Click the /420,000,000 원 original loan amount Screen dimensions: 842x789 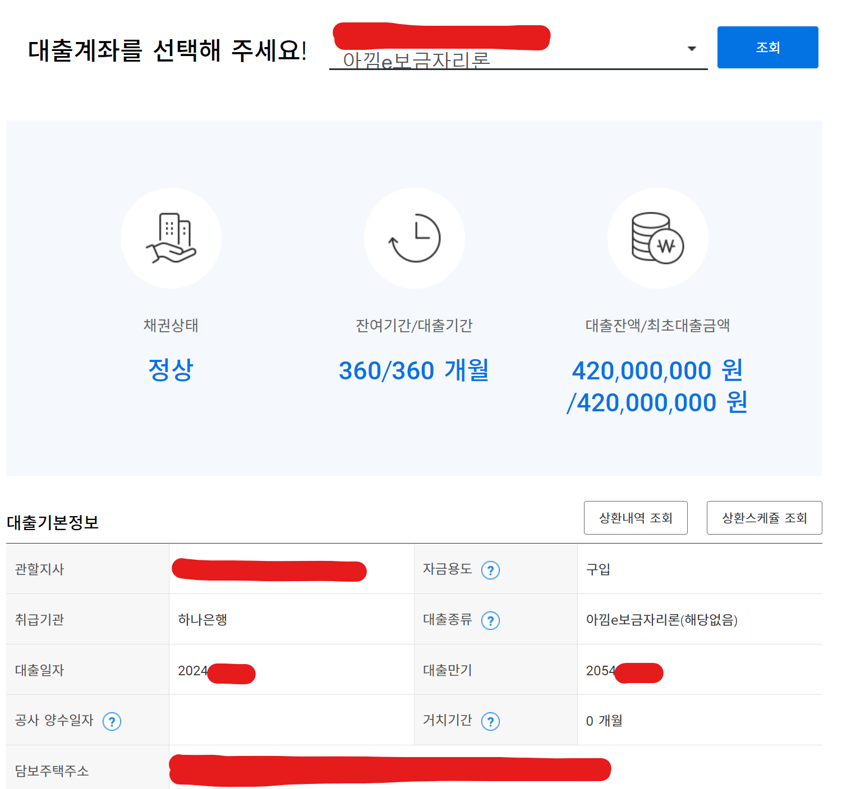pos(657,403)
